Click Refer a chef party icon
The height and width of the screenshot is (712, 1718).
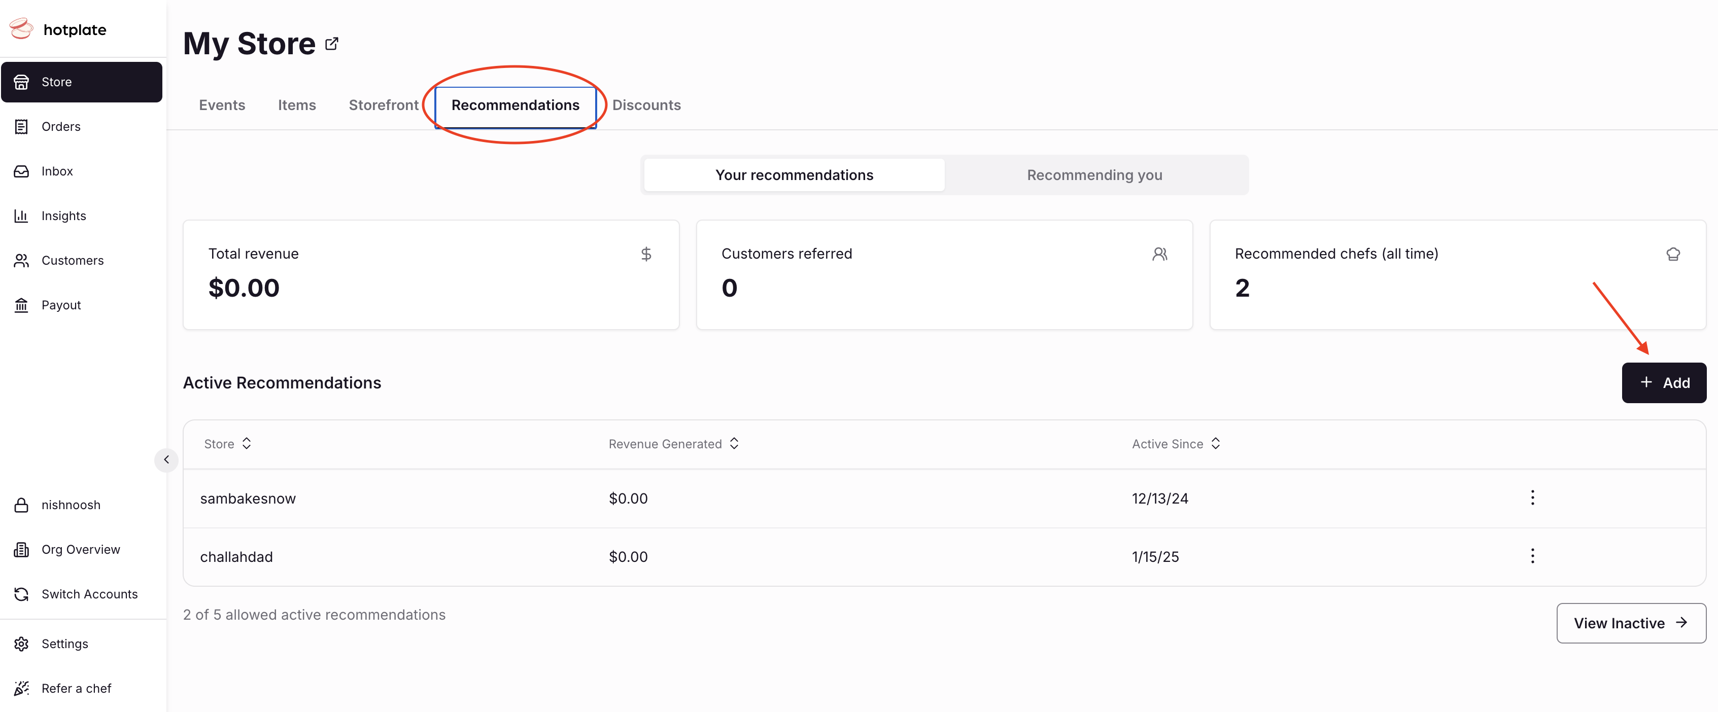[x=21, y=689]
